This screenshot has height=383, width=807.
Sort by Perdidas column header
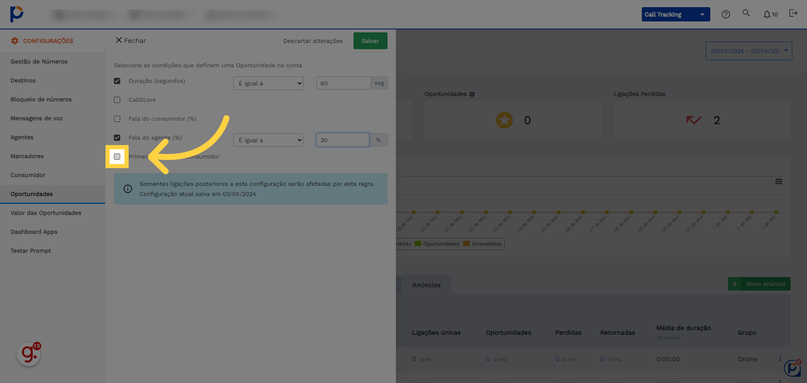(x=568, y=333)
